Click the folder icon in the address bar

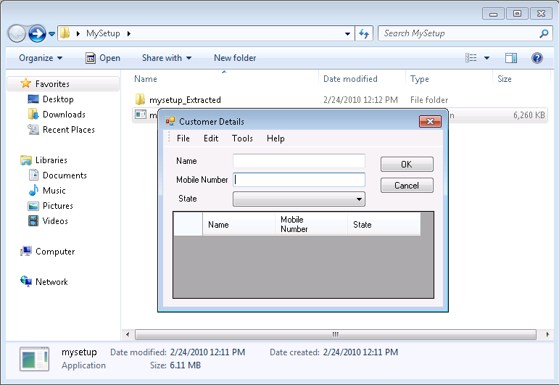pyautogui.click(x=65, y=33)
